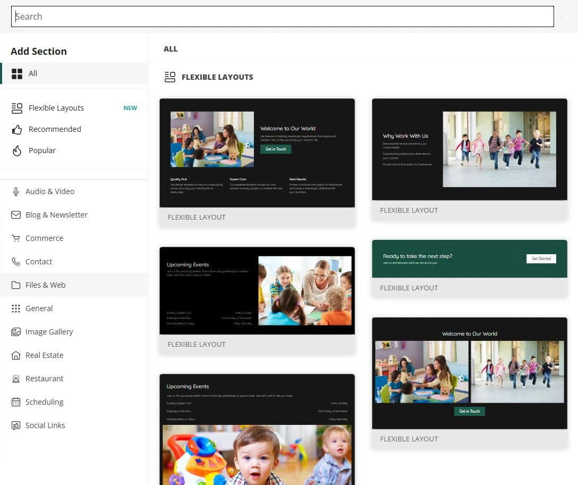Click the Flexible Layouts sidebar icon
This screenshot has height=485, width=578.
tap(17, 108)
